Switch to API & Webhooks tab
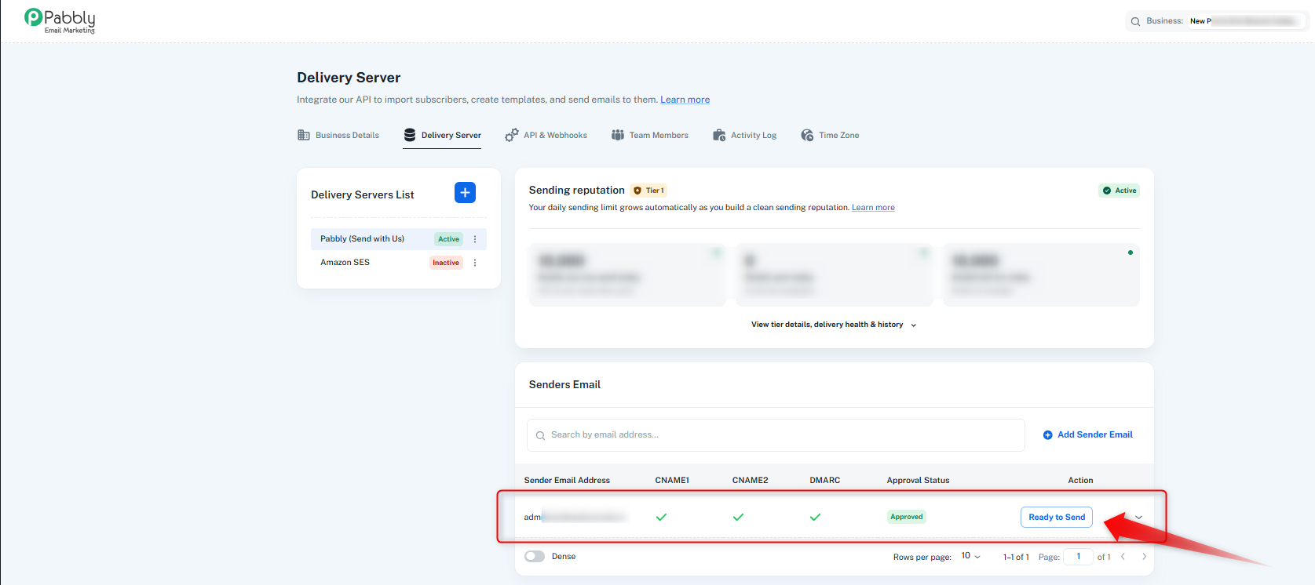Viewport: 1315px width, 585px height. tap(546, 135)
